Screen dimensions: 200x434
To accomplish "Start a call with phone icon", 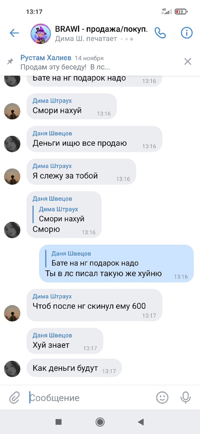I will point(160,33).
